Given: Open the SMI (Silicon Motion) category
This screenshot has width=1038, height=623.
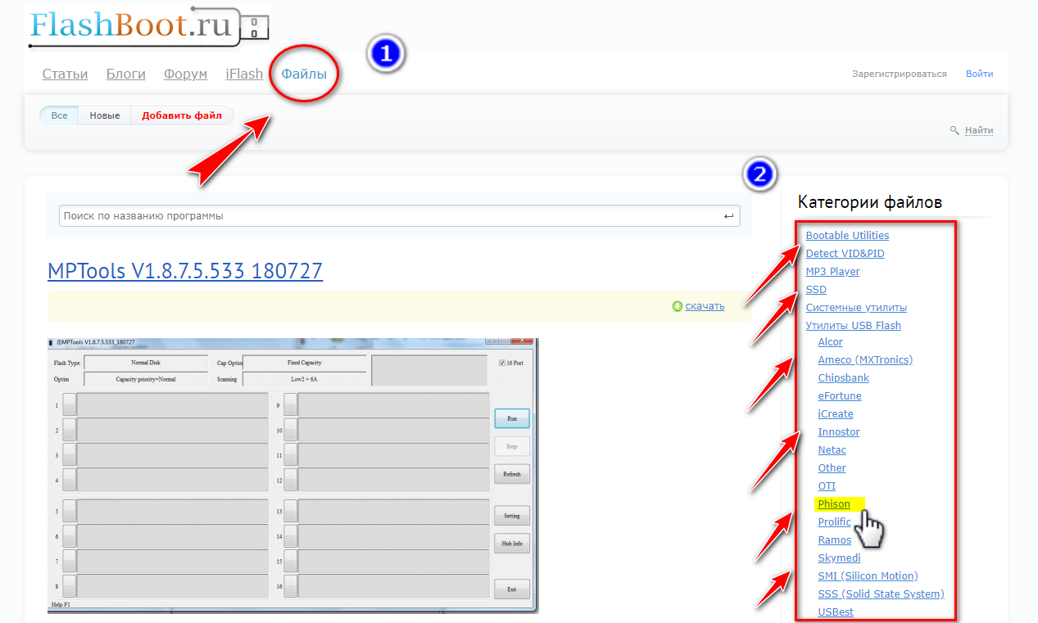Looking at the screenshot, I should (868, 576).
